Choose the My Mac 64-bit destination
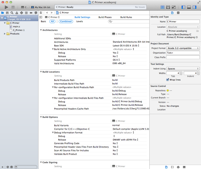 pyautogui.click(x=41, y=7)
